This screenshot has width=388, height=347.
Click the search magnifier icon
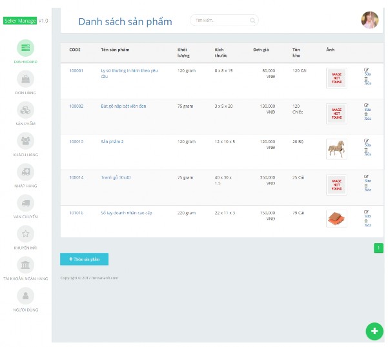tap(252, 21)
